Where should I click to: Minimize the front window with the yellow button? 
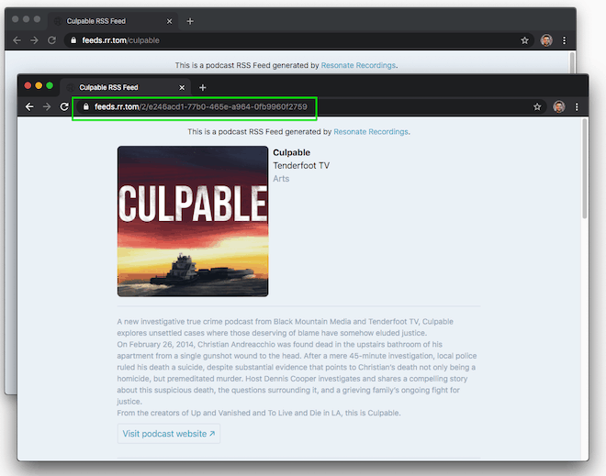coord(39,85)
